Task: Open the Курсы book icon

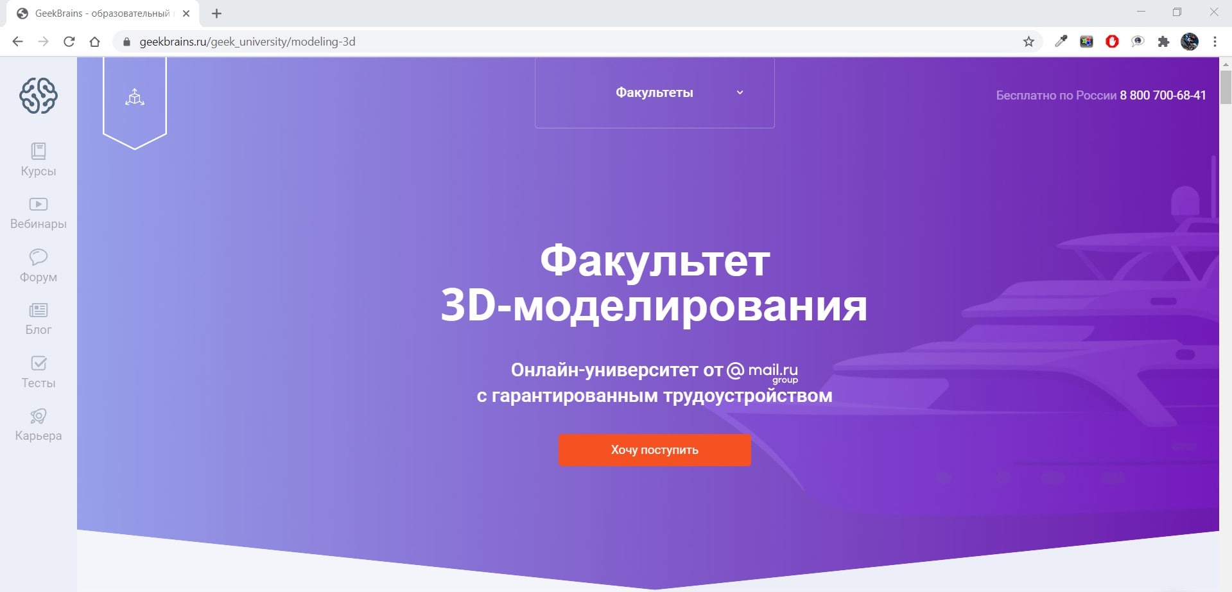Action: (x=39, y=151)
